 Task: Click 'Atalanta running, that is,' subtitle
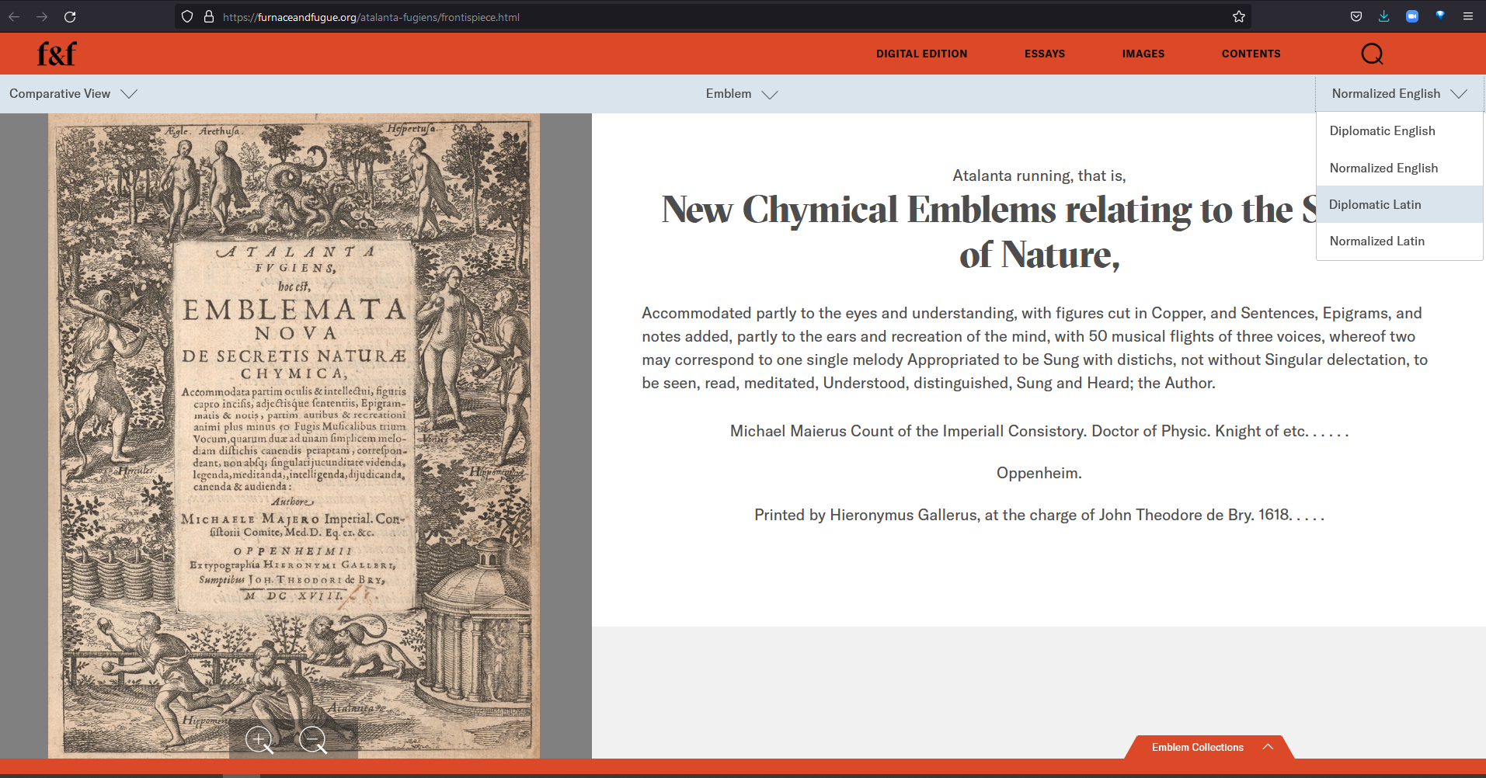[x=1039, y=175]
